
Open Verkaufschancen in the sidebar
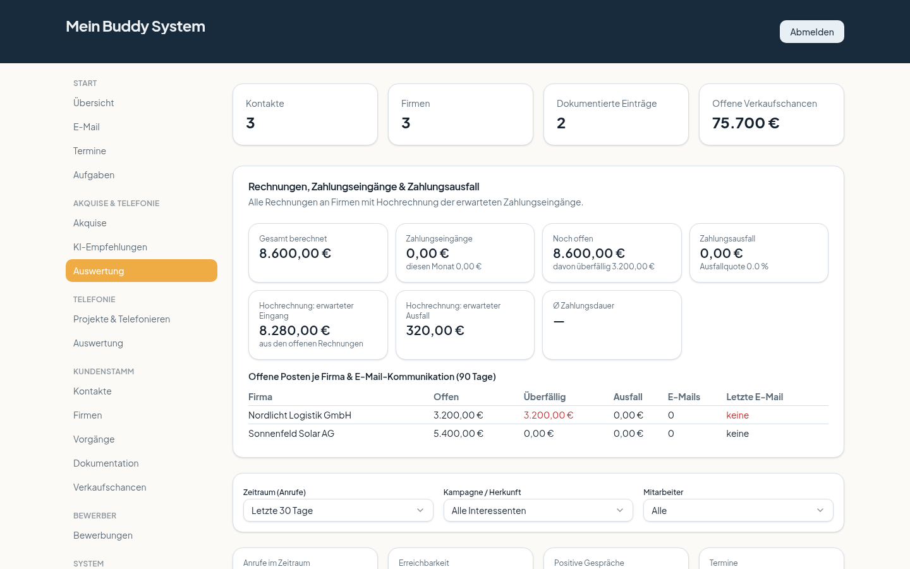tap(142, 487)
